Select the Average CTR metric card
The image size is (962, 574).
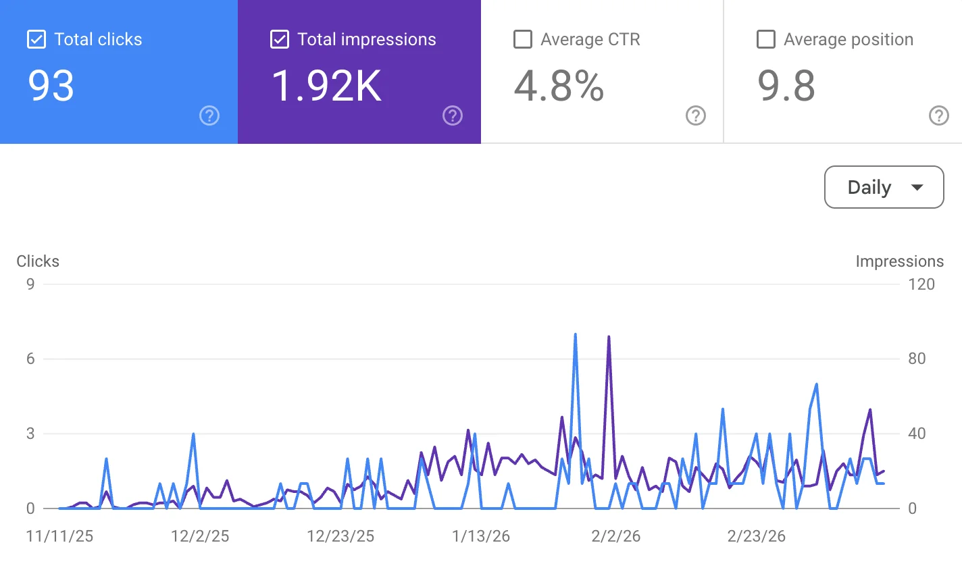600,71
